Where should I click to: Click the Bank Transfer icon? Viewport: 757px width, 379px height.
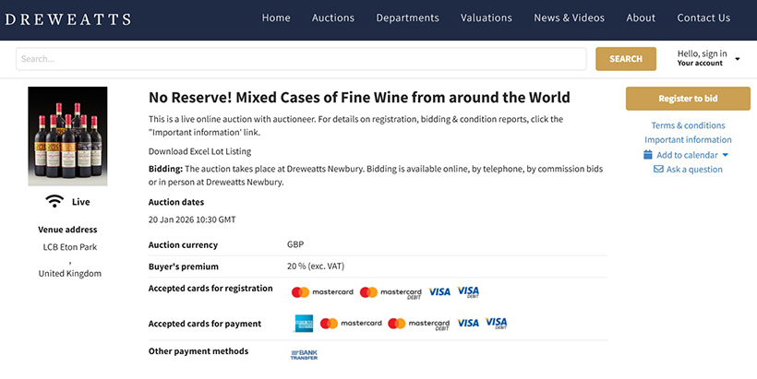click(304, 355)
